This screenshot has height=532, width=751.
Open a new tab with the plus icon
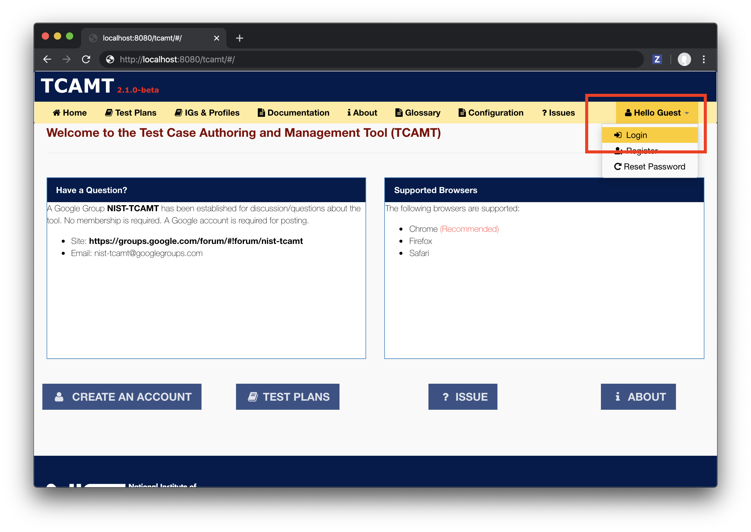[239, 38]
